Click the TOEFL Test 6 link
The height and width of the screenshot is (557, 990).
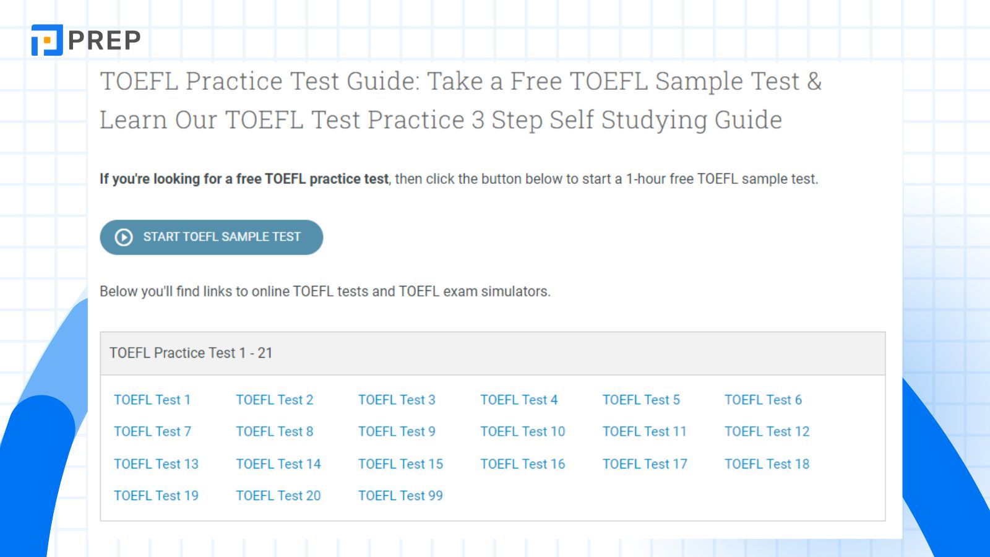tap(764, 400)
